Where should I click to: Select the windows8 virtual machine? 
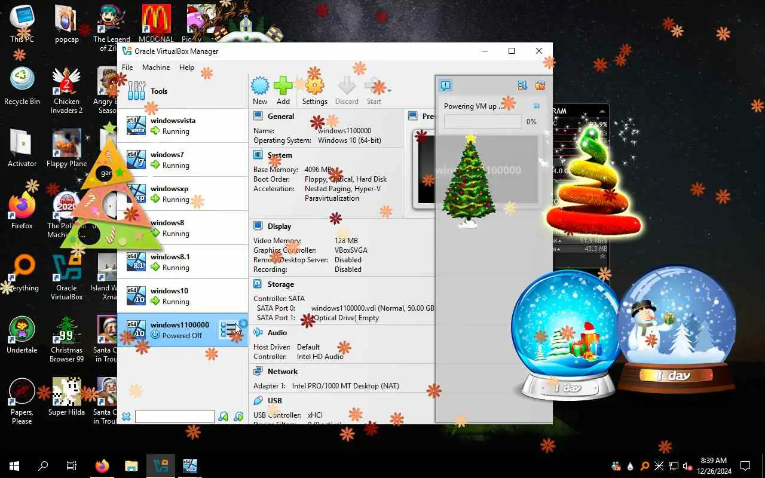click(x=182, y=228)
